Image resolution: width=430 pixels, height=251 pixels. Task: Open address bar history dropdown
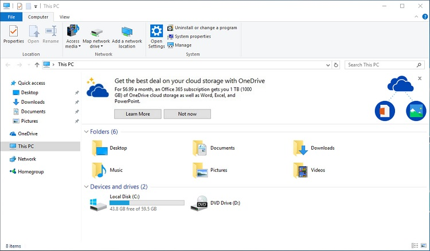[328, 65]
